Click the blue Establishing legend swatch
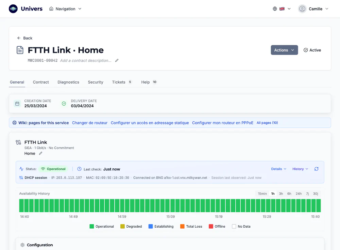The width and height of the screenshot is (340, 250). (x=151, y=226)
